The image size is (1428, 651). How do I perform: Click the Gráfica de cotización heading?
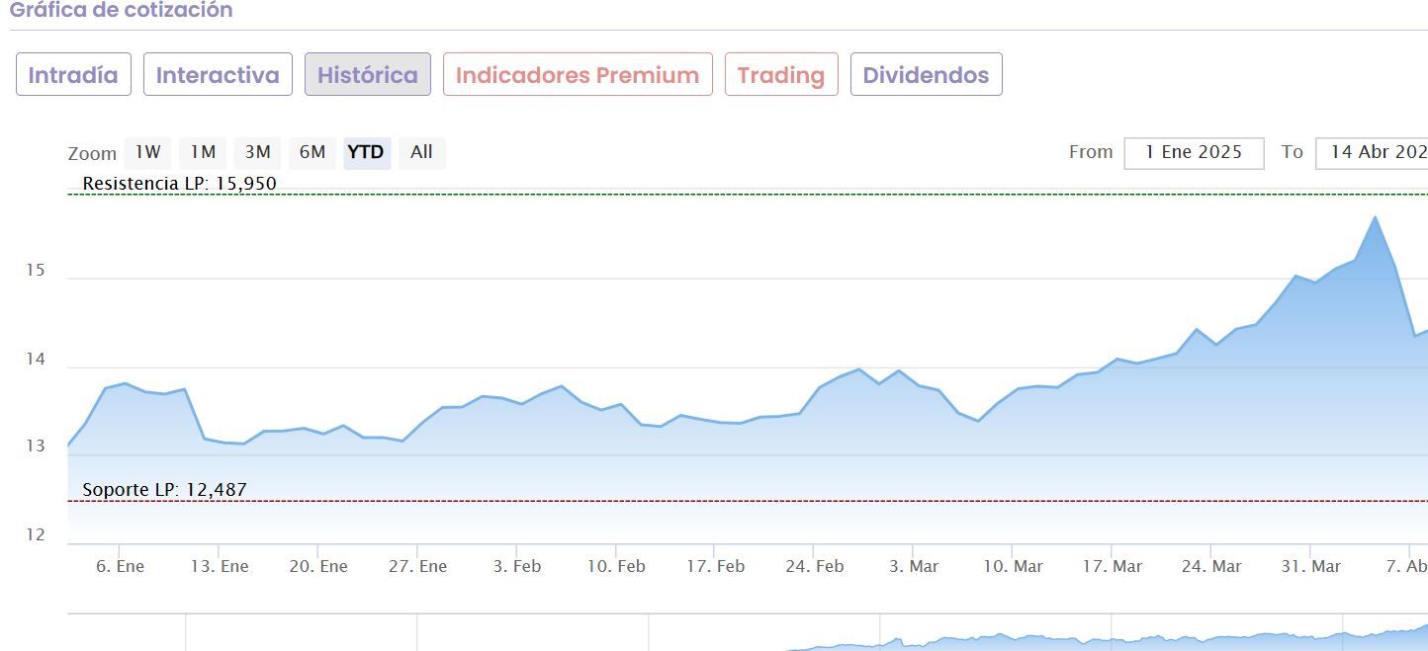point(121,11)
